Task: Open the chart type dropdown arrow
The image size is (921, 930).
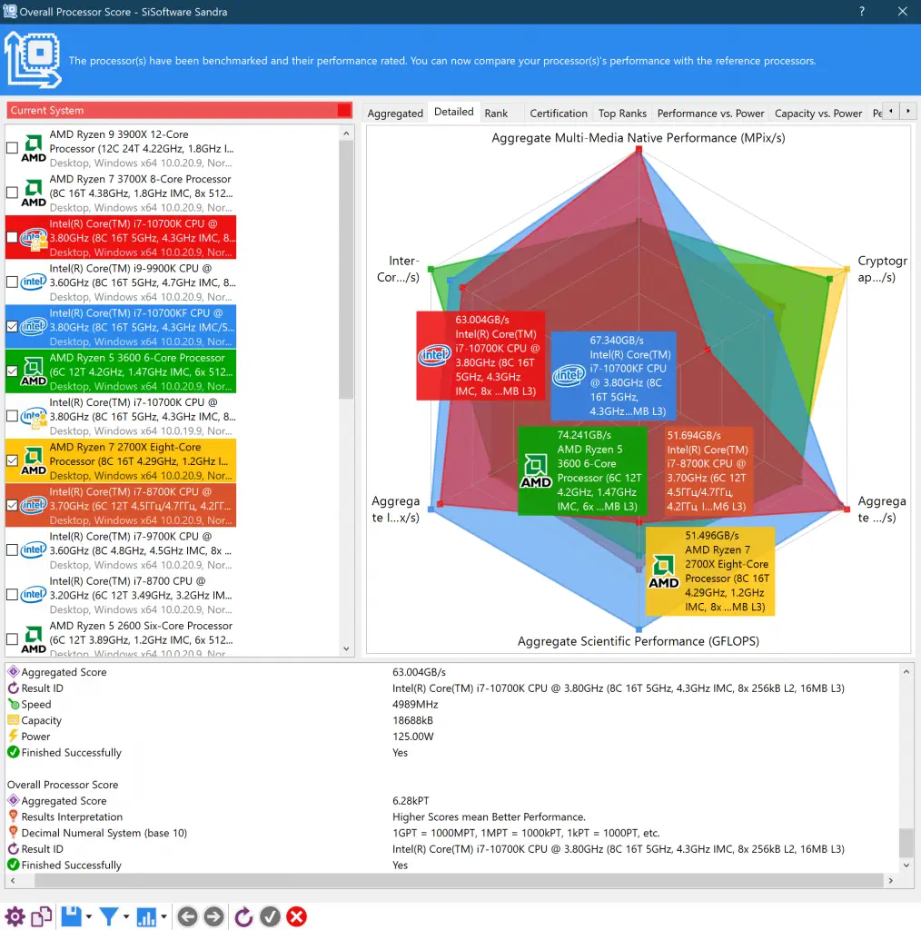Action: point(163,917)
